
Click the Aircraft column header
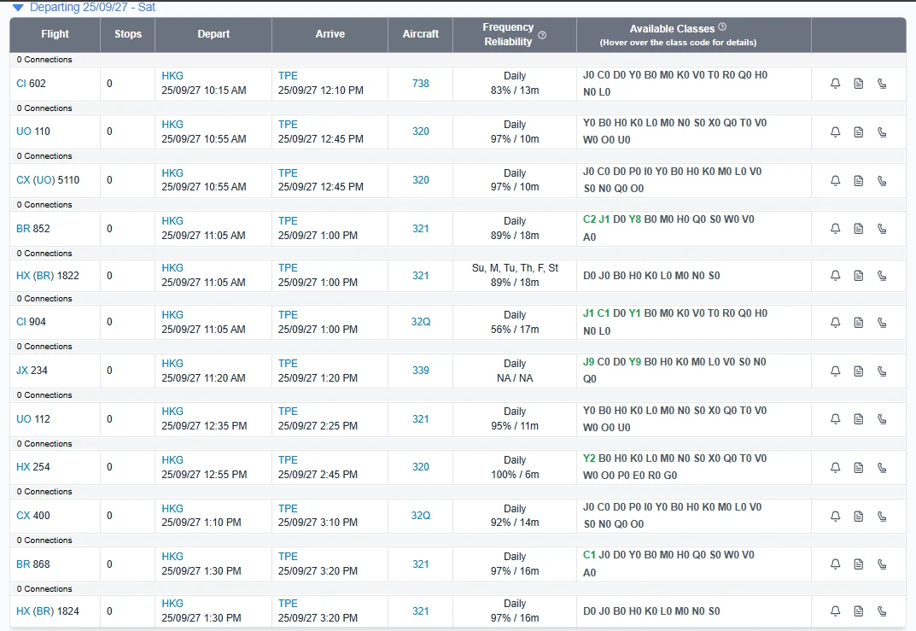pos(421,34)
